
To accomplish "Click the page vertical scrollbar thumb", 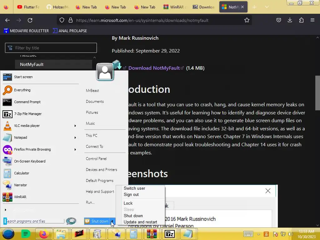I will [317, 93].
